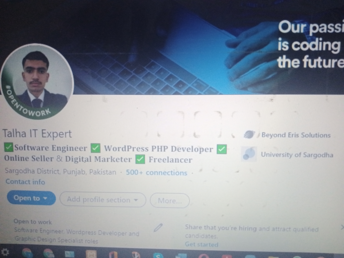Click green checkmark before Freelancer

pyautogui.click(x=140, y=159)
